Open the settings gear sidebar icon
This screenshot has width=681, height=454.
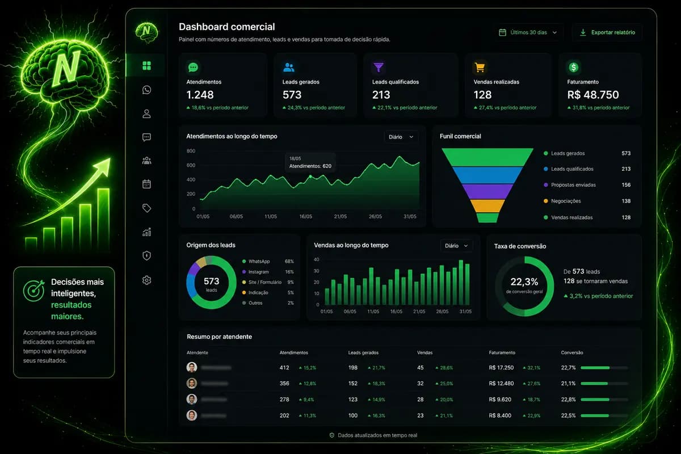coord(146,280)
